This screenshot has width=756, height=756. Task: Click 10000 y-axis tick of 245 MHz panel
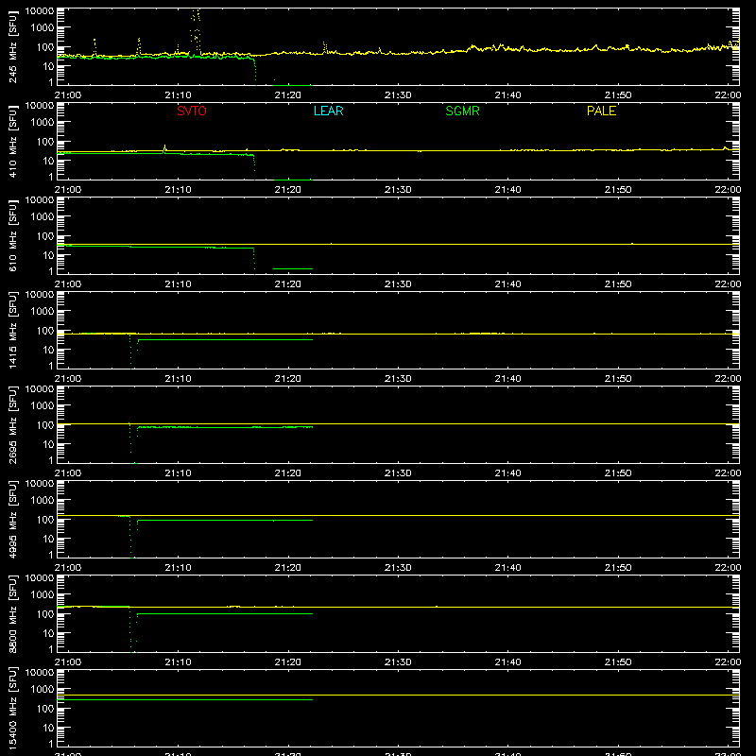pyautogui.click(x=40, y=11)
